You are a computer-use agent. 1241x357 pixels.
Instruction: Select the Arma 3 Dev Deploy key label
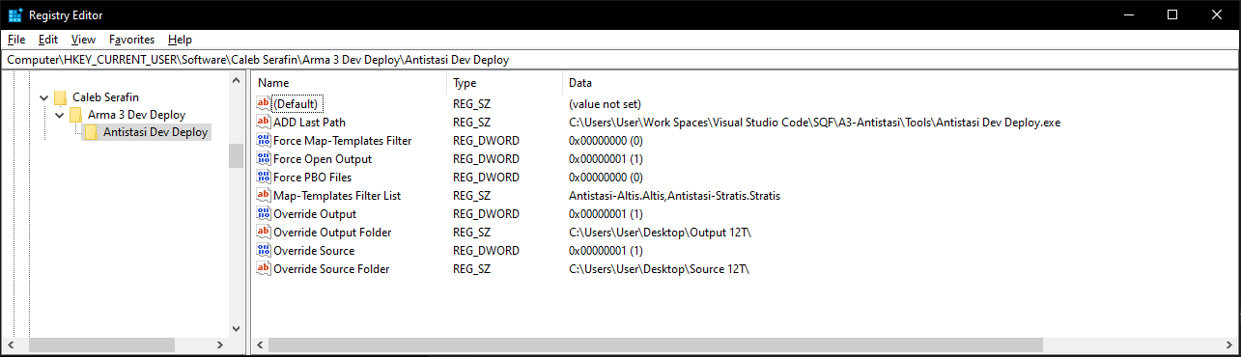[136, 115]
